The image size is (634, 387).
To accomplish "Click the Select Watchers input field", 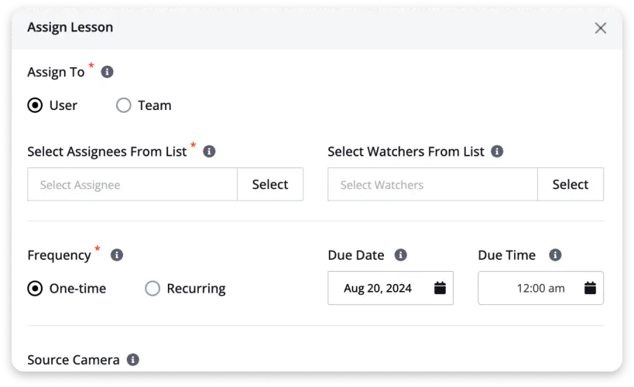I will (433, 184).
